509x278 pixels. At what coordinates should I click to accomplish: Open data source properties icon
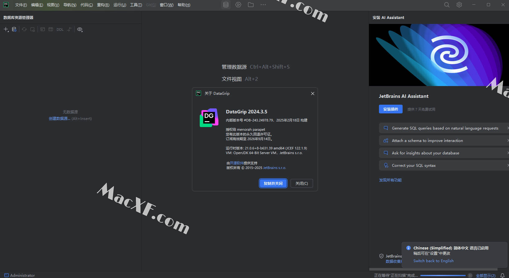pos(14,29)
